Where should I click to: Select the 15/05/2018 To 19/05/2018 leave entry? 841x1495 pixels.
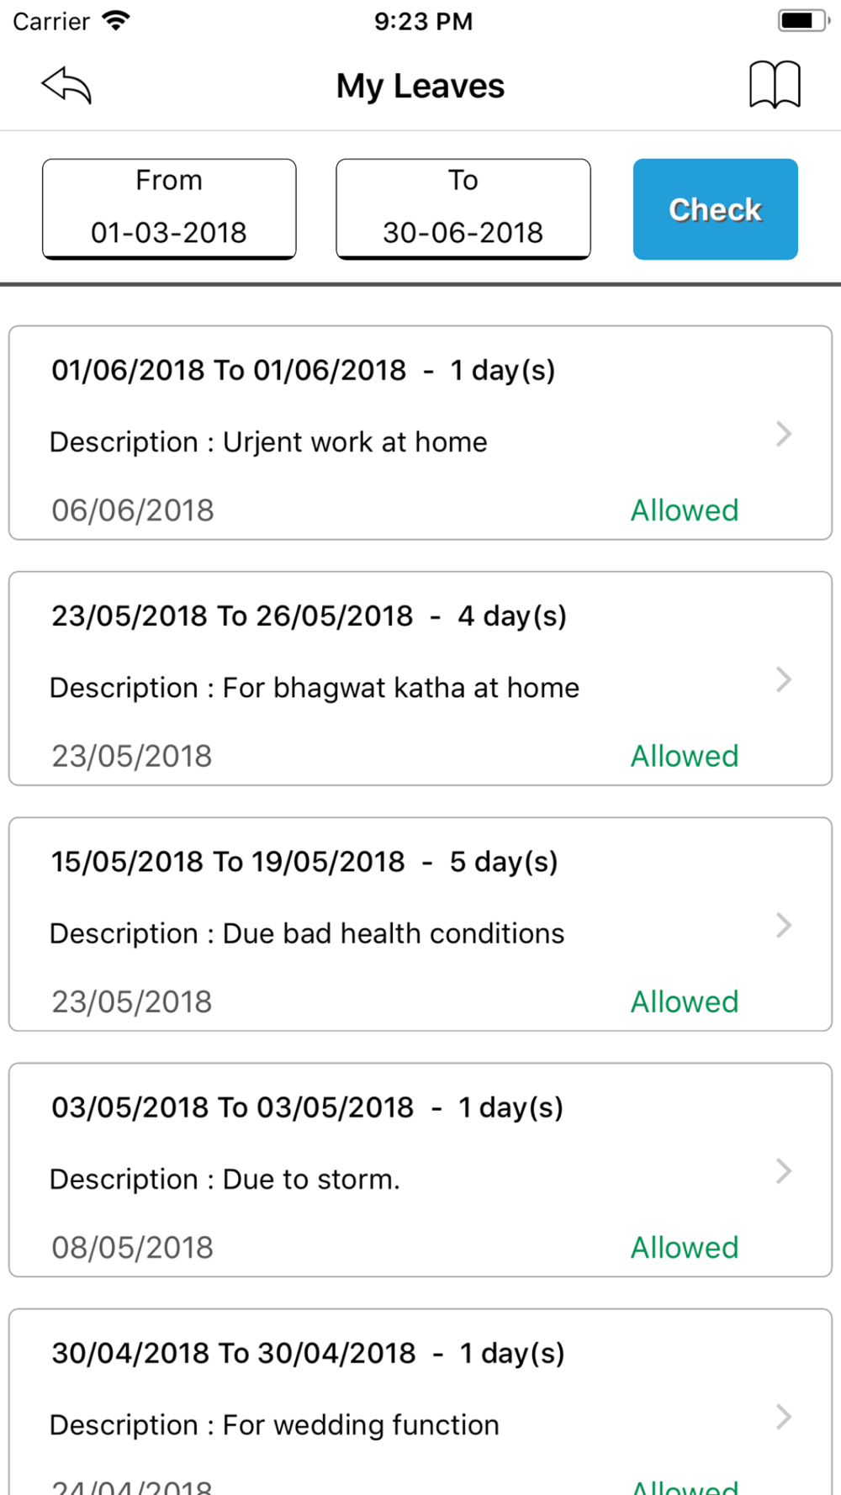point(304,862)
